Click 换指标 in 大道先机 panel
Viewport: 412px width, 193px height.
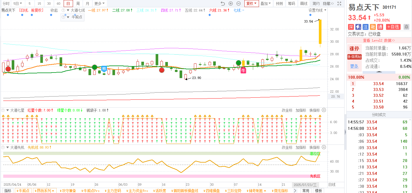[x=314, y=147]
